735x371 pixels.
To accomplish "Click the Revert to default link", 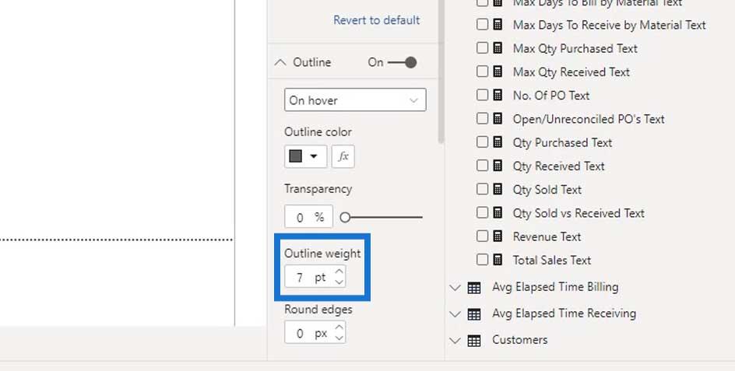I will click(376, 20).
